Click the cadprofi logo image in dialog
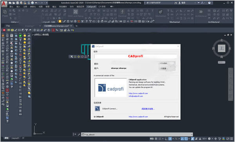 (111, 88)
